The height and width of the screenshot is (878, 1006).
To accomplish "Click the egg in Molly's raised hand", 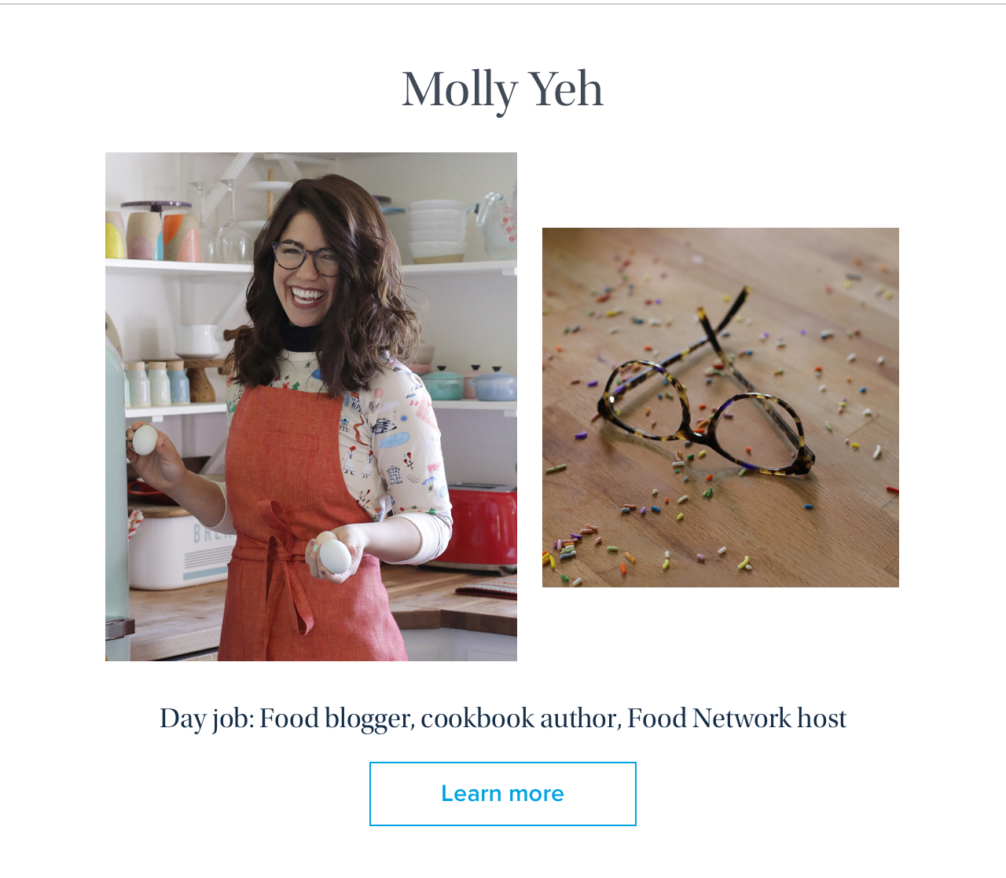I will click(144, 440).
